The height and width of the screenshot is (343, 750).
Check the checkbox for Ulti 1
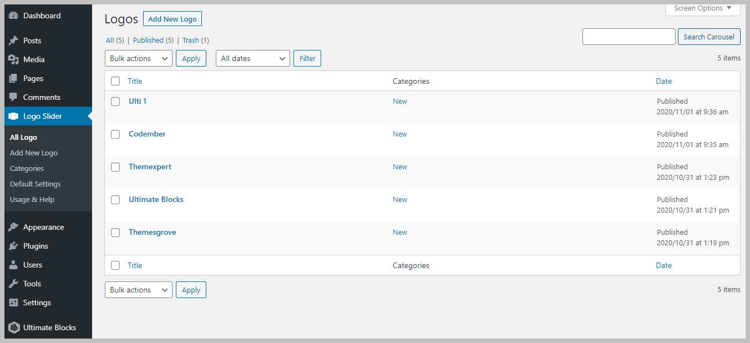[115, 102]
